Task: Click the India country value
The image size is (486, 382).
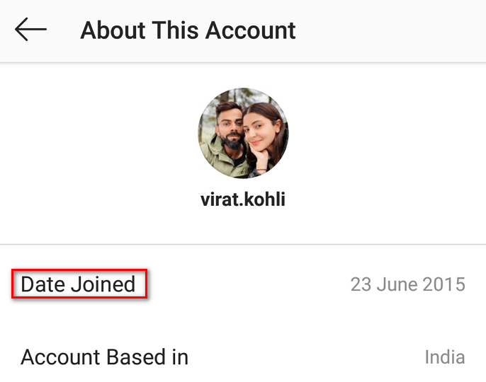Action: point(445,357)
